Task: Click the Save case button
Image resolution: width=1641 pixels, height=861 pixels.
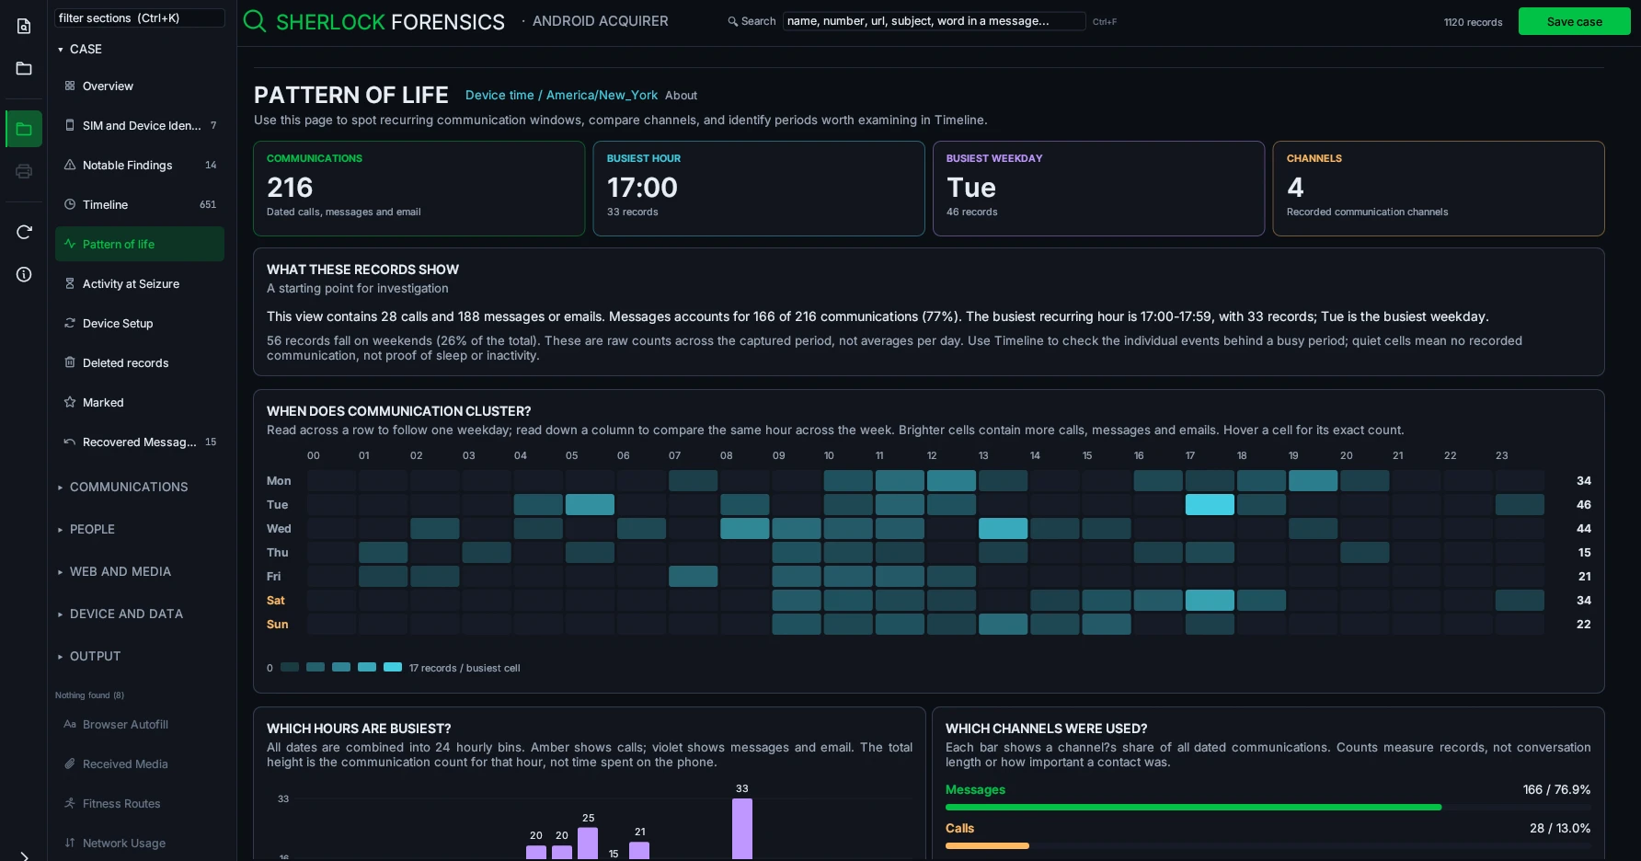Action: click(x=1574, y=21)
